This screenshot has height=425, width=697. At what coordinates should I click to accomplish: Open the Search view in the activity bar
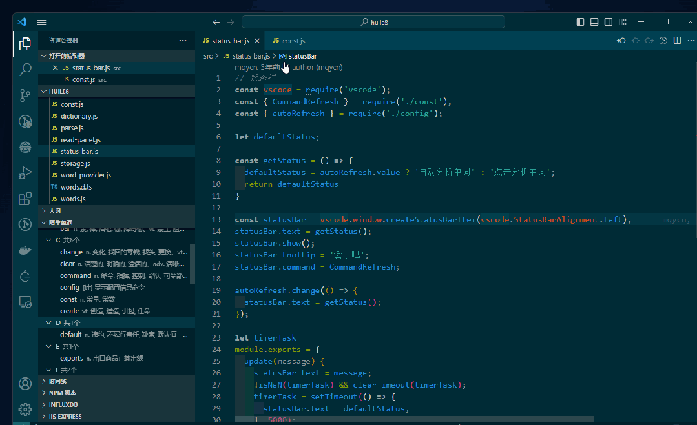point(25,69)
